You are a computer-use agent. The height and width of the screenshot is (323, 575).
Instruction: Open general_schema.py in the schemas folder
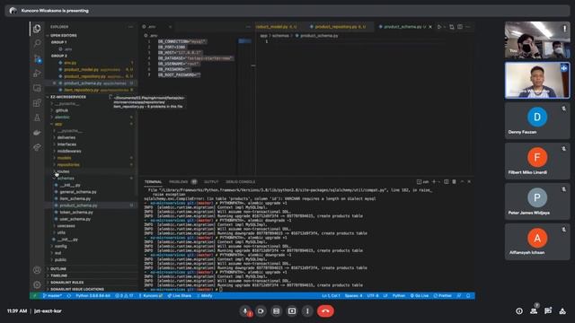[x=78, y=192]
